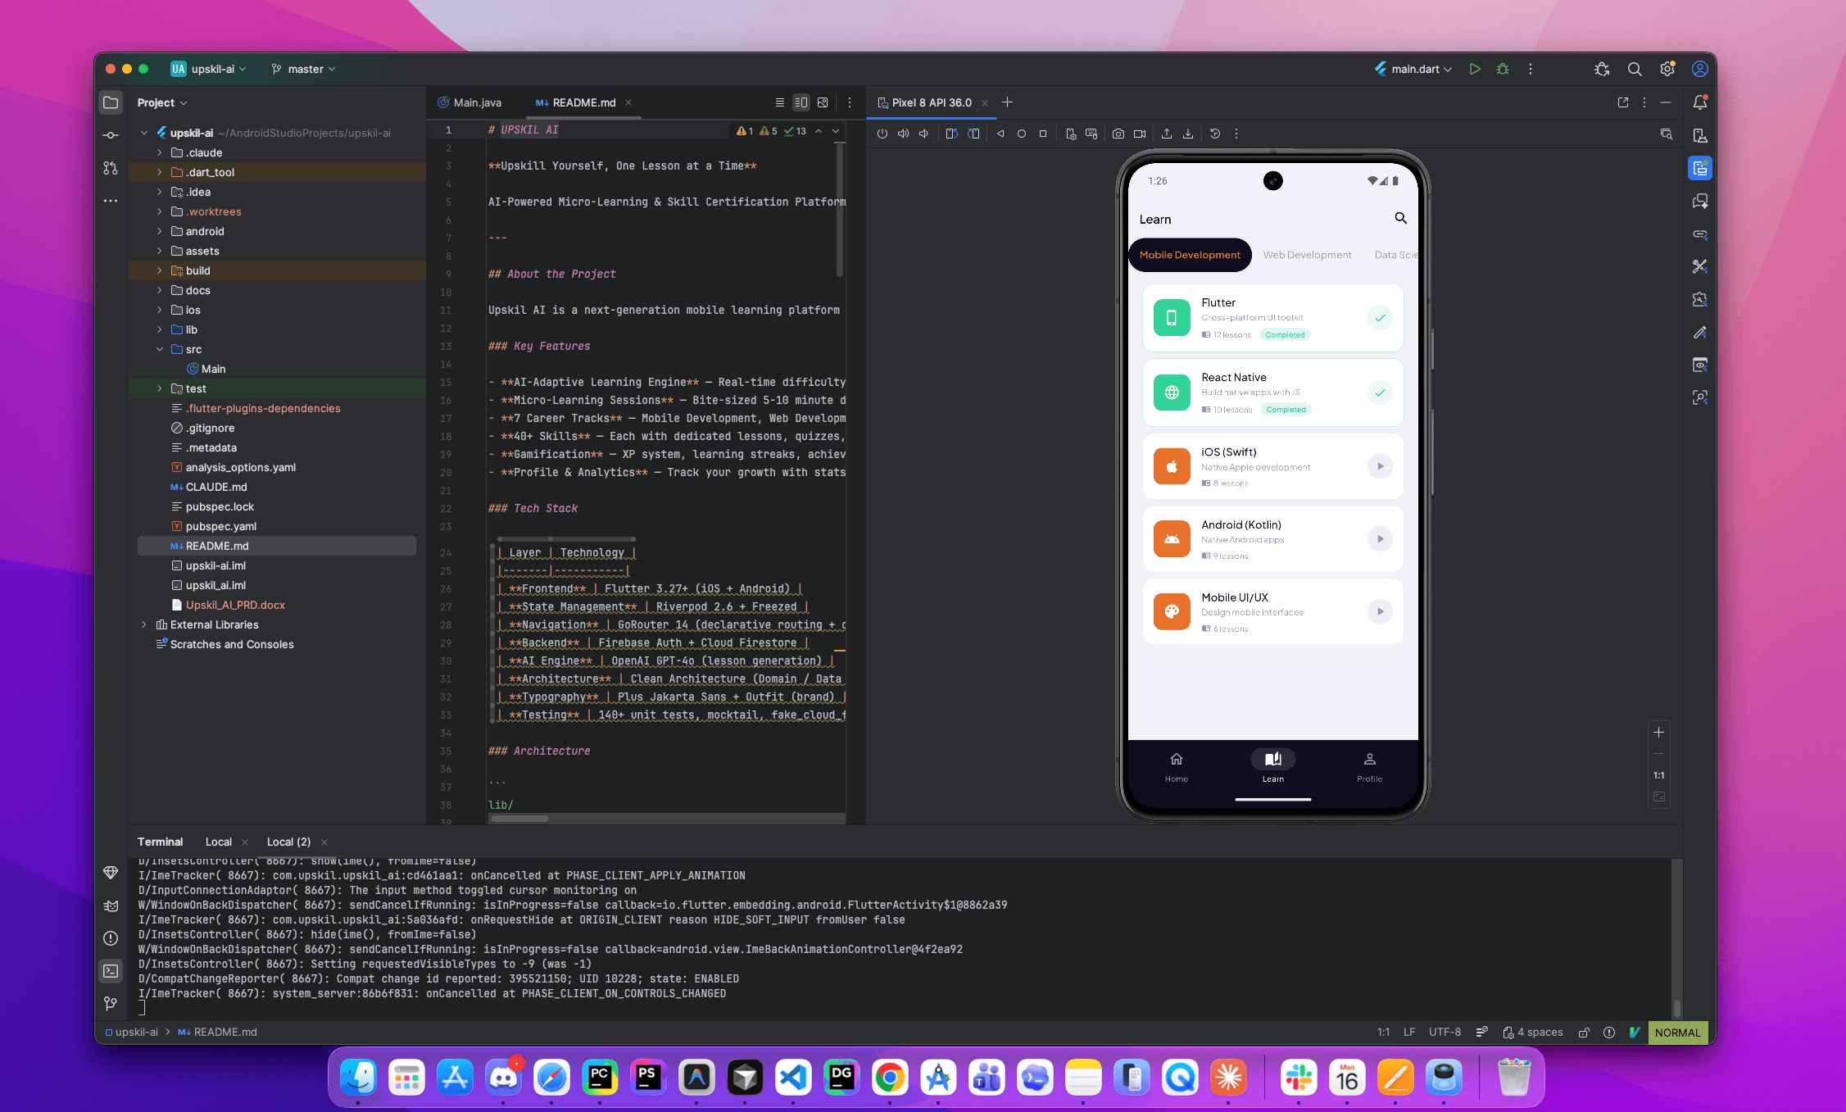1846x1112 pixels.
Task: Switch README.md to split editor-preview view
Action: click(x=801, y=102)
